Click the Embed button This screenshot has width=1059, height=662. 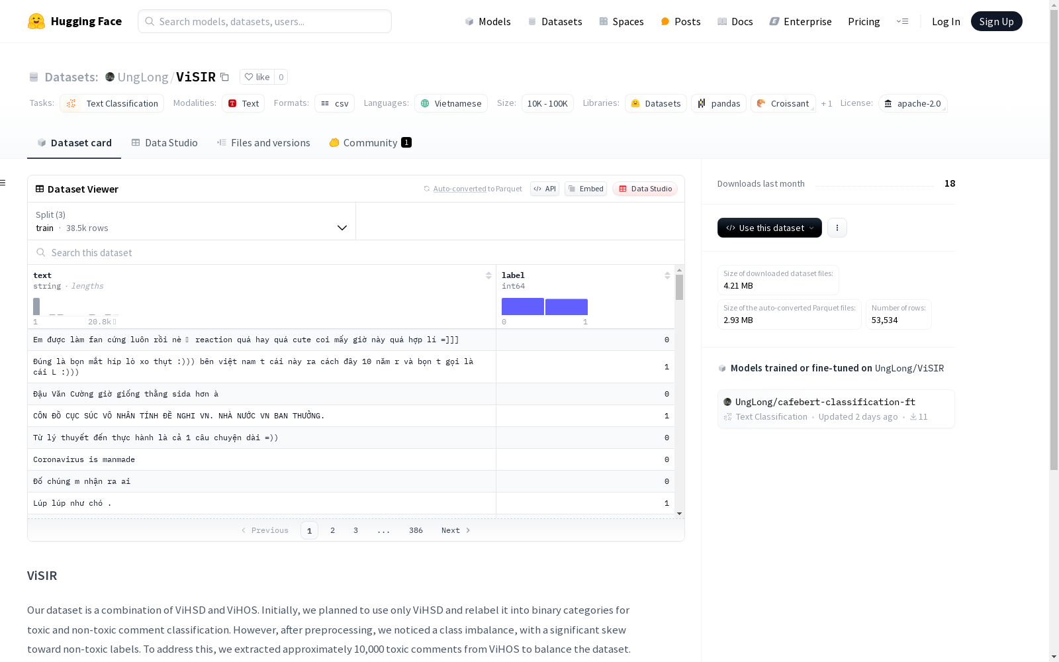coord(586,189)
